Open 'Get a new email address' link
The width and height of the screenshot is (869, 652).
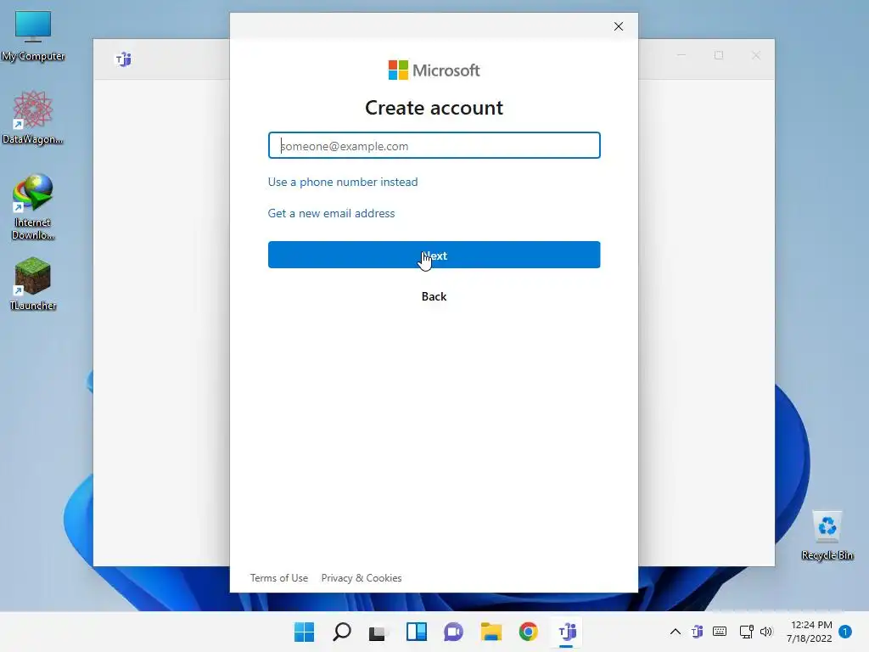pos(331,213)
